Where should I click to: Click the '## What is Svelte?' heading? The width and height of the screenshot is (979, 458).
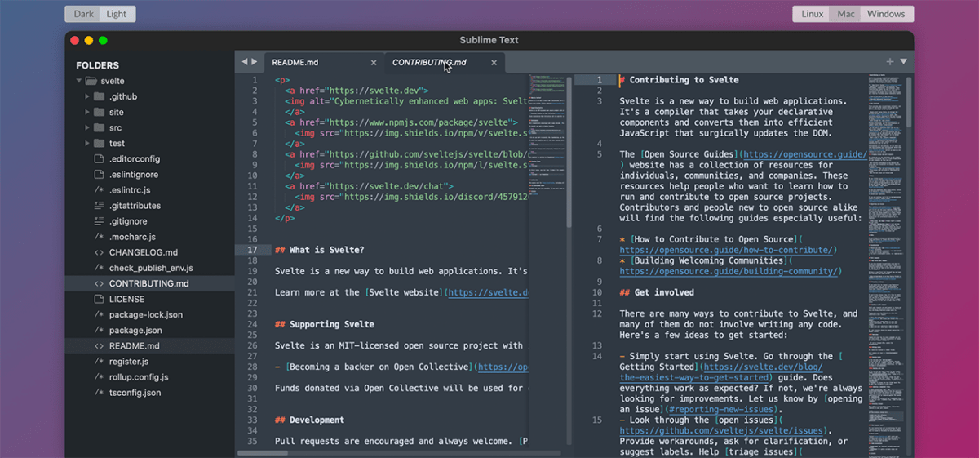click(x=320, y=250)
